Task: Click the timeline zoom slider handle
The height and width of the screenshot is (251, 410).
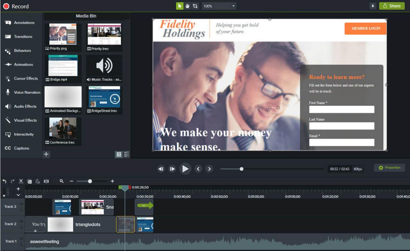Action: [x=90, y=181]
